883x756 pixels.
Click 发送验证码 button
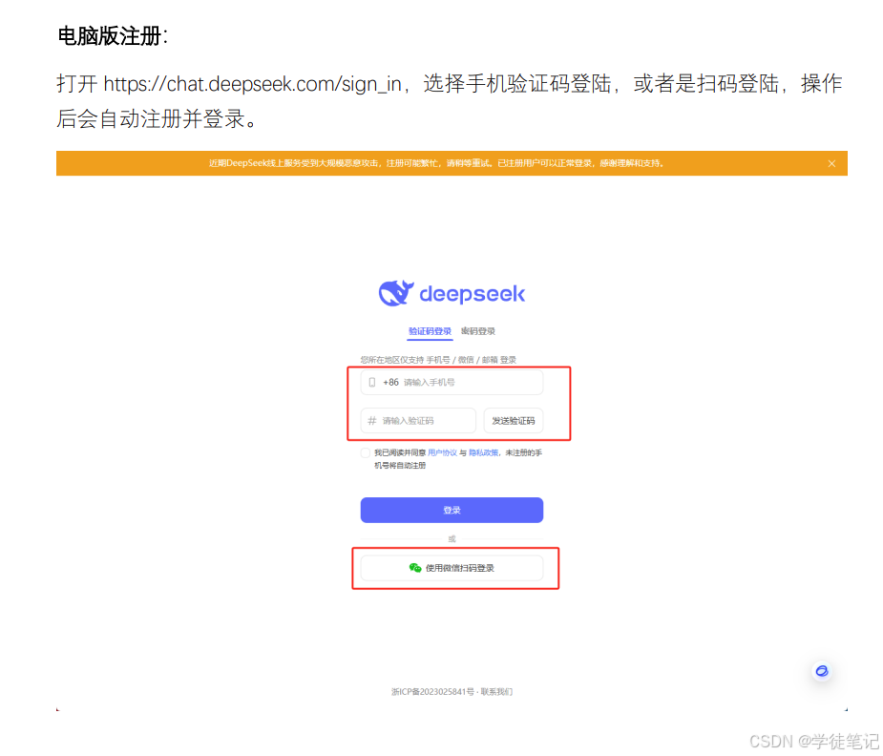[513, 421]
